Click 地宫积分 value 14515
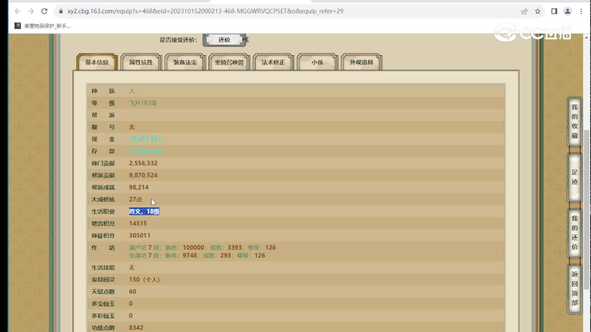 [138, 223]
